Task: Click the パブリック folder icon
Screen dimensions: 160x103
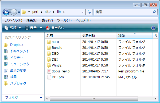Action: point(6,83)
